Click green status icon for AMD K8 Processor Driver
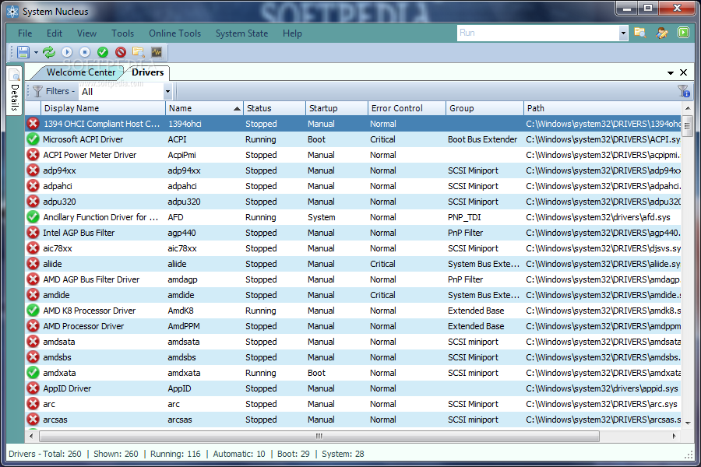Viewport: 701px width, 467px height. coord(33,311)
